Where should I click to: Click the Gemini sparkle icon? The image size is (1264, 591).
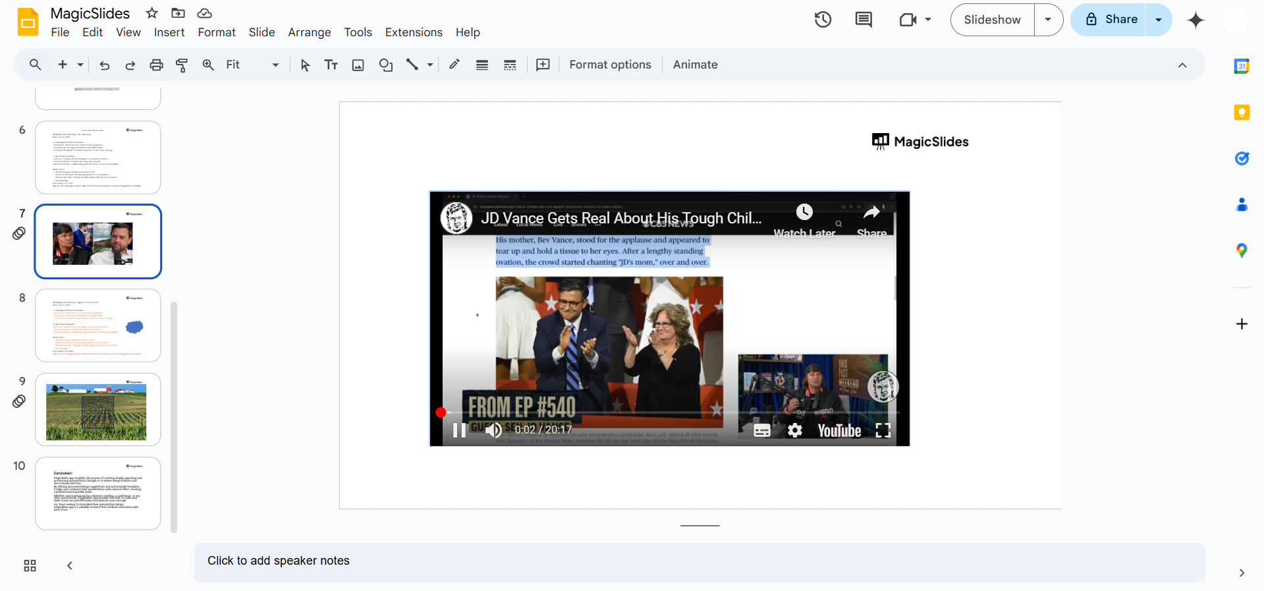pos(1195,20)
